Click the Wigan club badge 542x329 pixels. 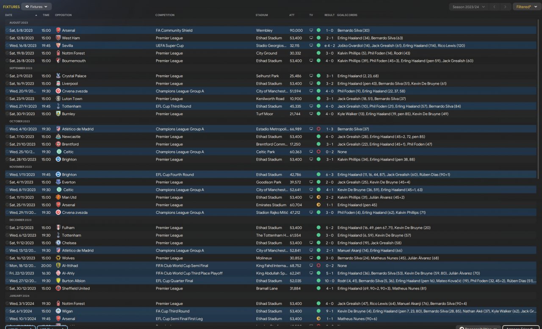(58, 311)
